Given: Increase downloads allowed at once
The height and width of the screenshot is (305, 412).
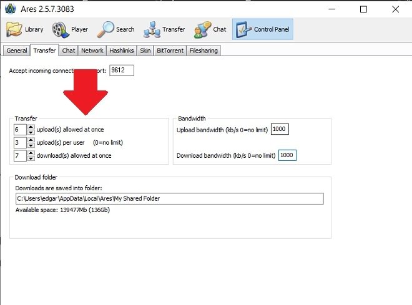Looking at the screenshot, I should 31,153.
